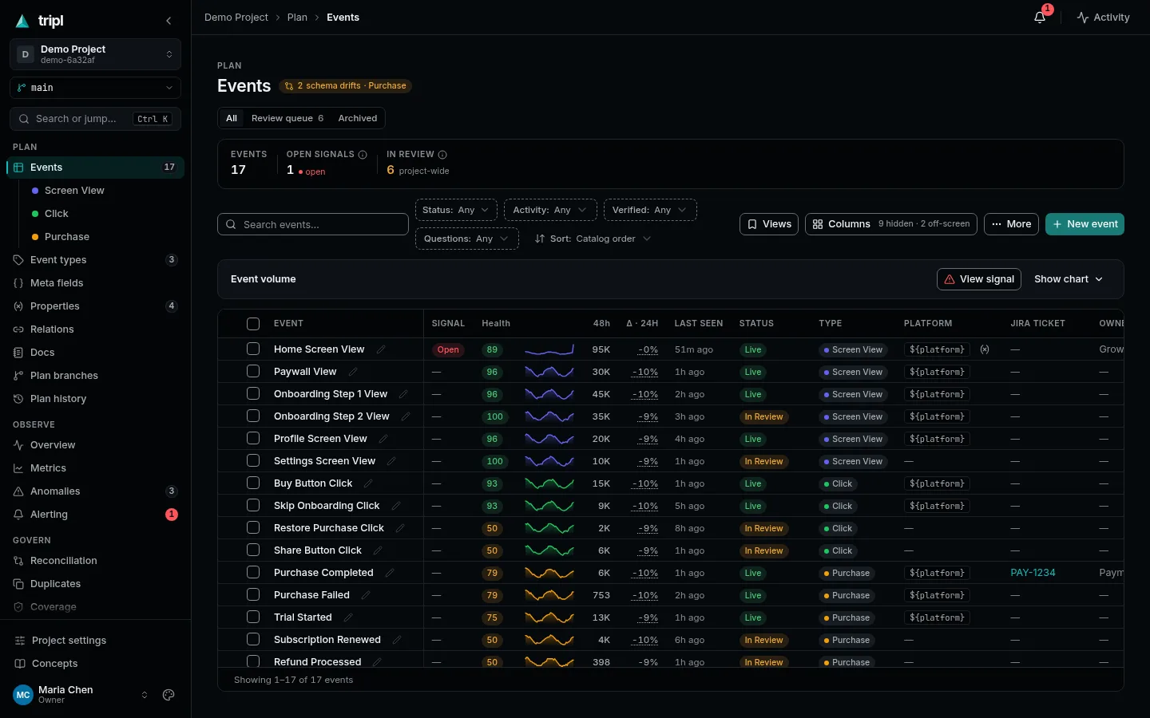Check the Subscription Renewed row checkbox

tap(253, 639)
